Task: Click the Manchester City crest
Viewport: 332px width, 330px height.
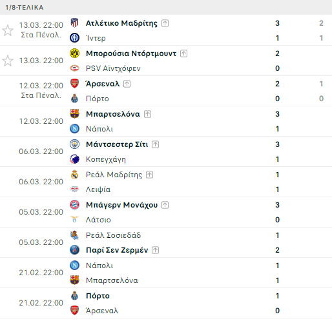Action: (74, 144)
